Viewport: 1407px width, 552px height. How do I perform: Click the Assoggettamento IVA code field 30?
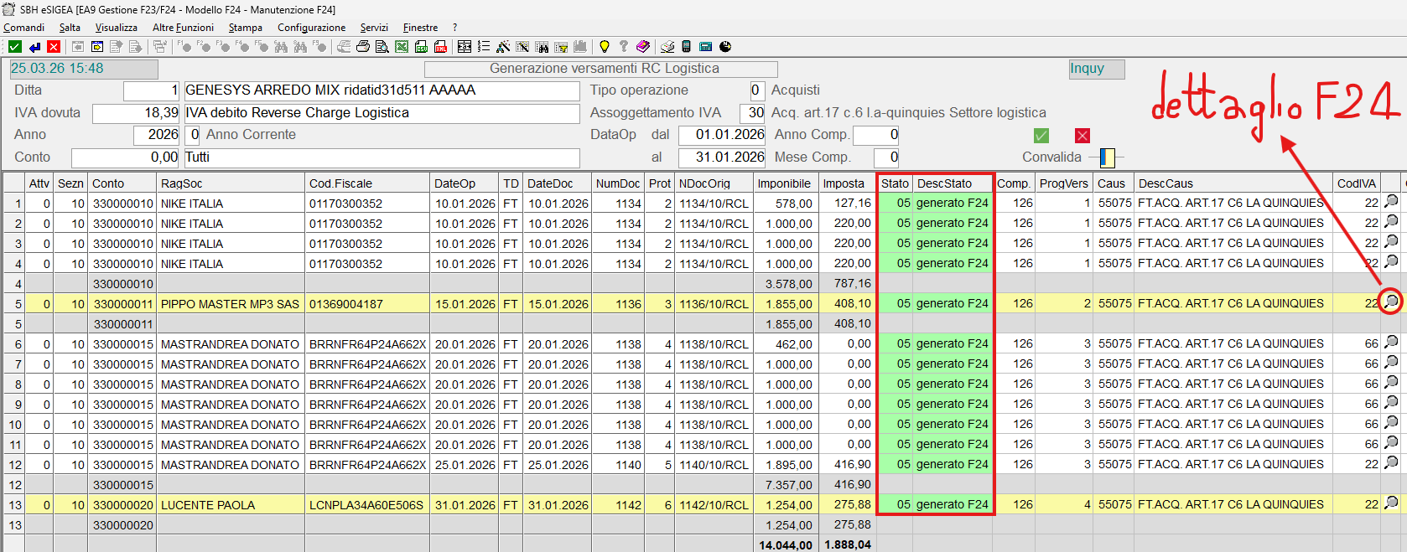point(752,113)
